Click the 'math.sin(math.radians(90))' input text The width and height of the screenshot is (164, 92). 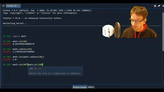click(x=28, y=57)
